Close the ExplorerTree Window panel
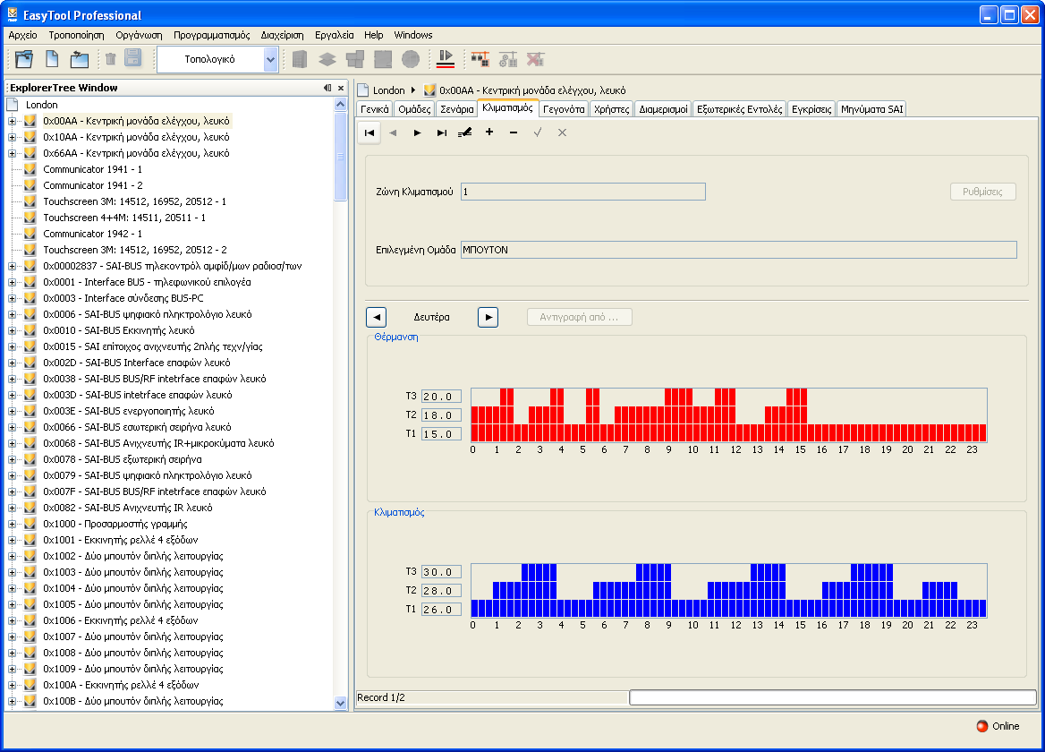 pos(341,88)
